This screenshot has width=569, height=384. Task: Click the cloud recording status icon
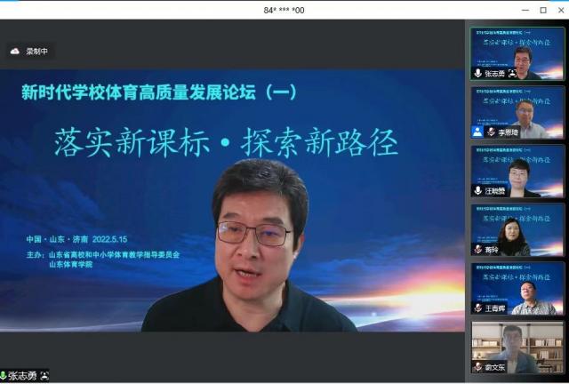14,52
